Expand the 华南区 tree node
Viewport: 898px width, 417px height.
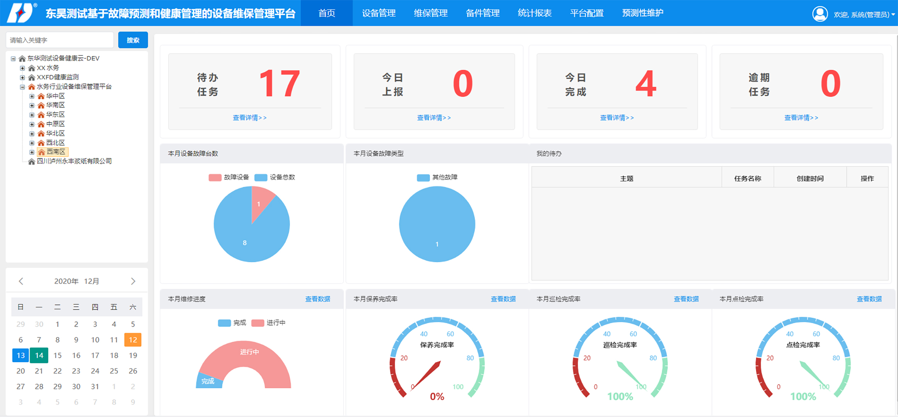[32, 105]
